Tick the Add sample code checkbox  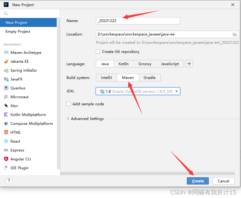pos(69,104)
